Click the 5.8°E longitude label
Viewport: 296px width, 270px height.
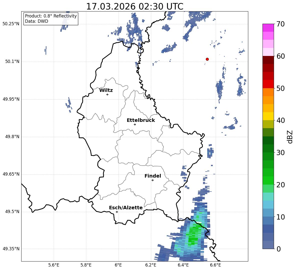[x=86, y=265]
